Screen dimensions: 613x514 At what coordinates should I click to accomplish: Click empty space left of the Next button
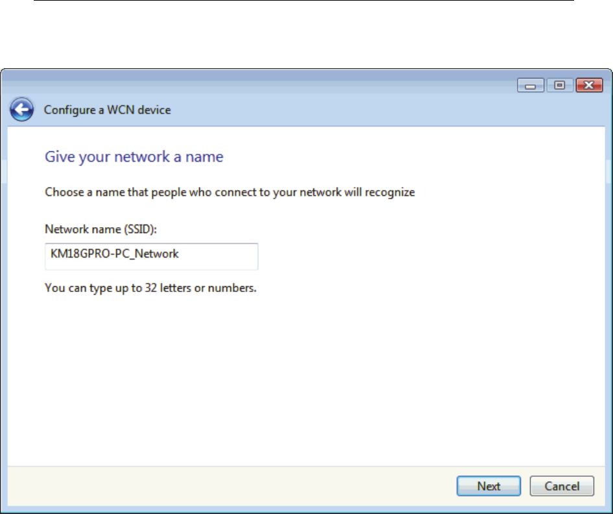259,486
